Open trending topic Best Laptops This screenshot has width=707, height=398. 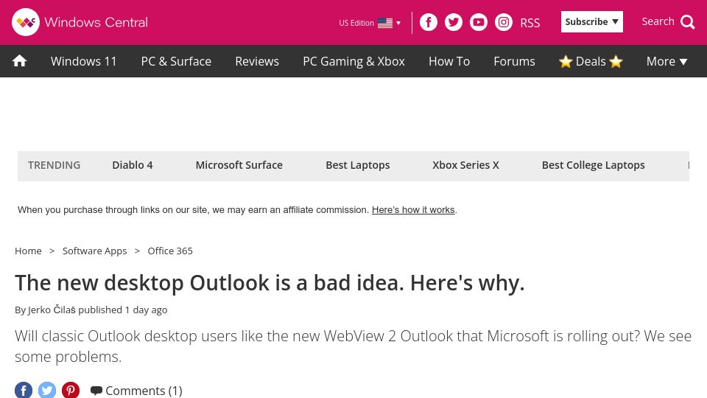[x=358, y=165]
